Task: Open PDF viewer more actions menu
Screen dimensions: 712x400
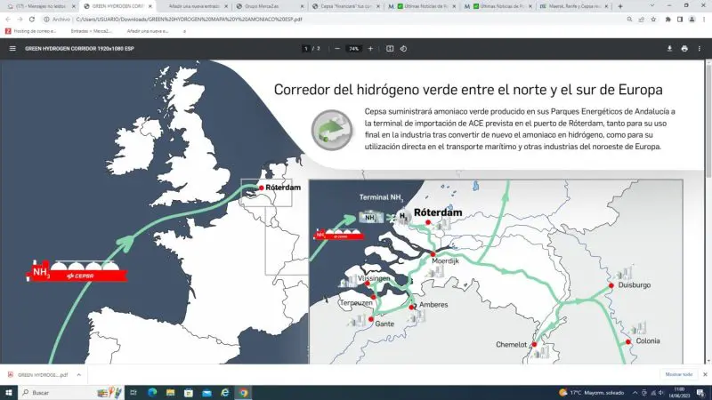Action: coord(700,48)
